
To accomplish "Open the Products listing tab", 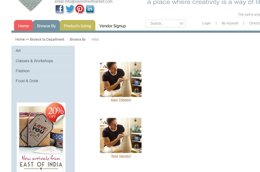I will pos(78,26).
